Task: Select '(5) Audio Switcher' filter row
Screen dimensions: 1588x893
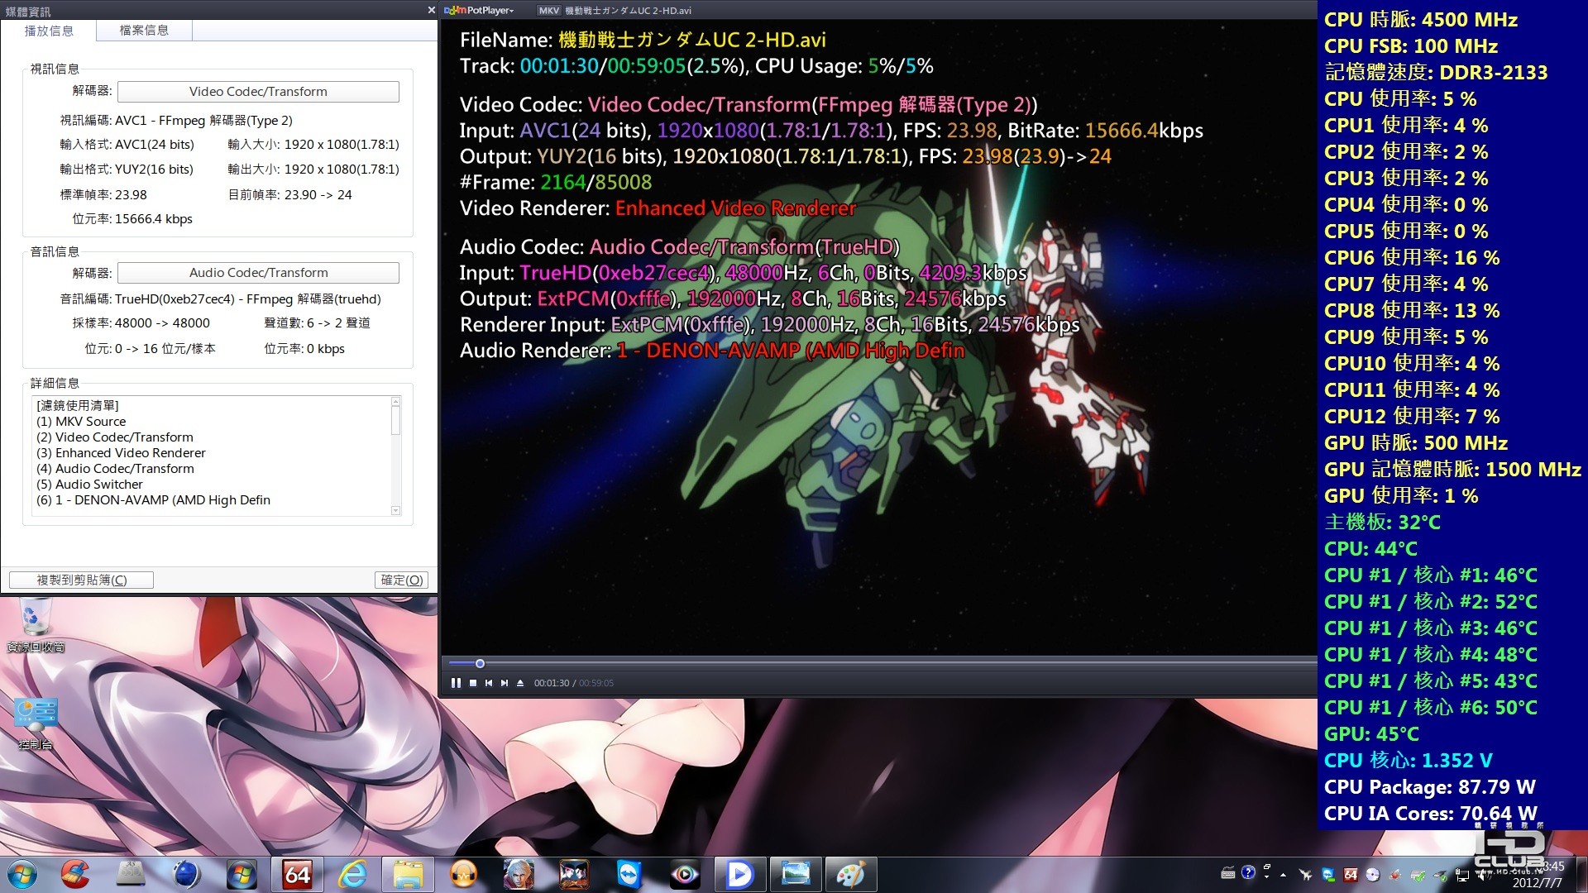Action: tap(89, 485)
